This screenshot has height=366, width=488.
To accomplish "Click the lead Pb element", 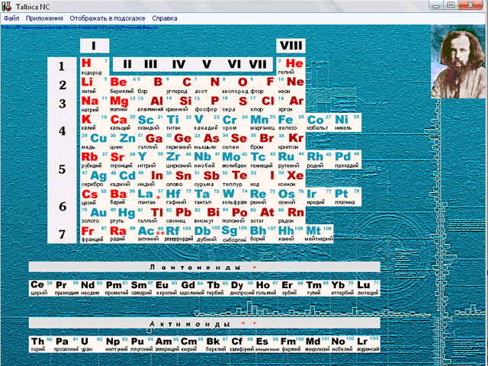I will pos(179,215).
